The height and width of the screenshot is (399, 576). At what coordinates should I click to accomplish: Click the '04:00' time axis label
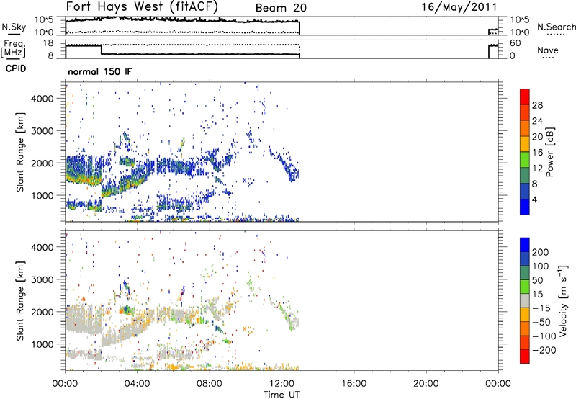pos(137,383)
